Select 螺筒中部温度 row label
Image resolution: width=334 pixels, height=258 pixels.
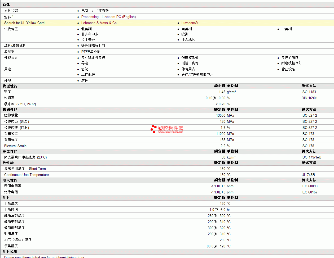point(15,222)
